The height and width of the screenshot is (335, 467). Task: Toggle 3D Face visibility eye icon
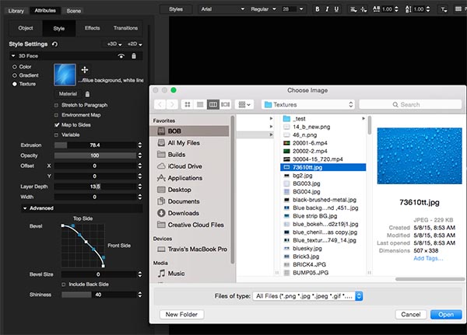click(x=121, y=56)
